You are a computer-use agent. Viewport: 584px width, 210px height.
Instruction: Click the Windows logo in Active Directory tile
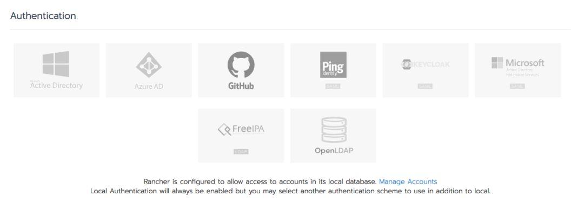56,64
